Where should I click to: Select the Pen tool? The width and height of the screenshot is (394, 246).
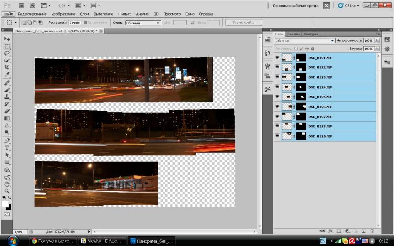[7, 141]
